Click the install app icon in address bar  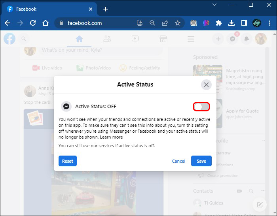coord(140,23)
